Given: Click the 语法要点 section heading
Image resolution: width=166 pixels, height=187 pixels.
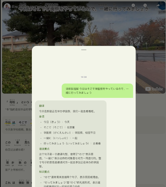Looking at the screenshot, I should (44, 149).
